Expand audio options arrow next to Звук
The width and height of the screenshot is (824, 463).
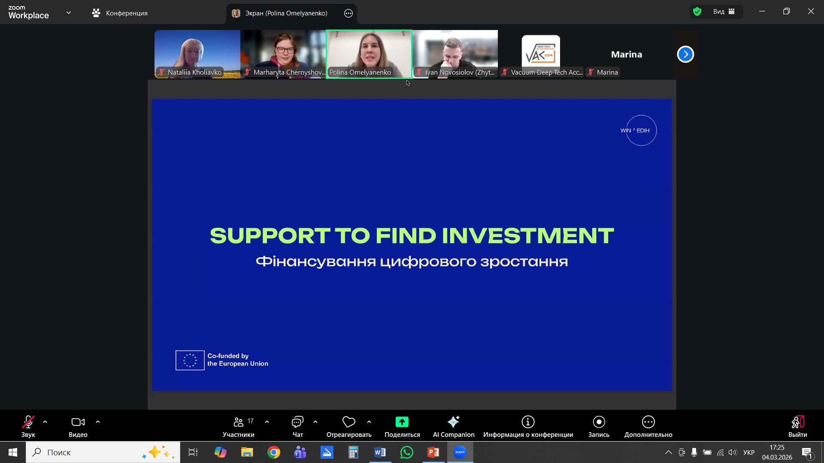pos(45,422)
